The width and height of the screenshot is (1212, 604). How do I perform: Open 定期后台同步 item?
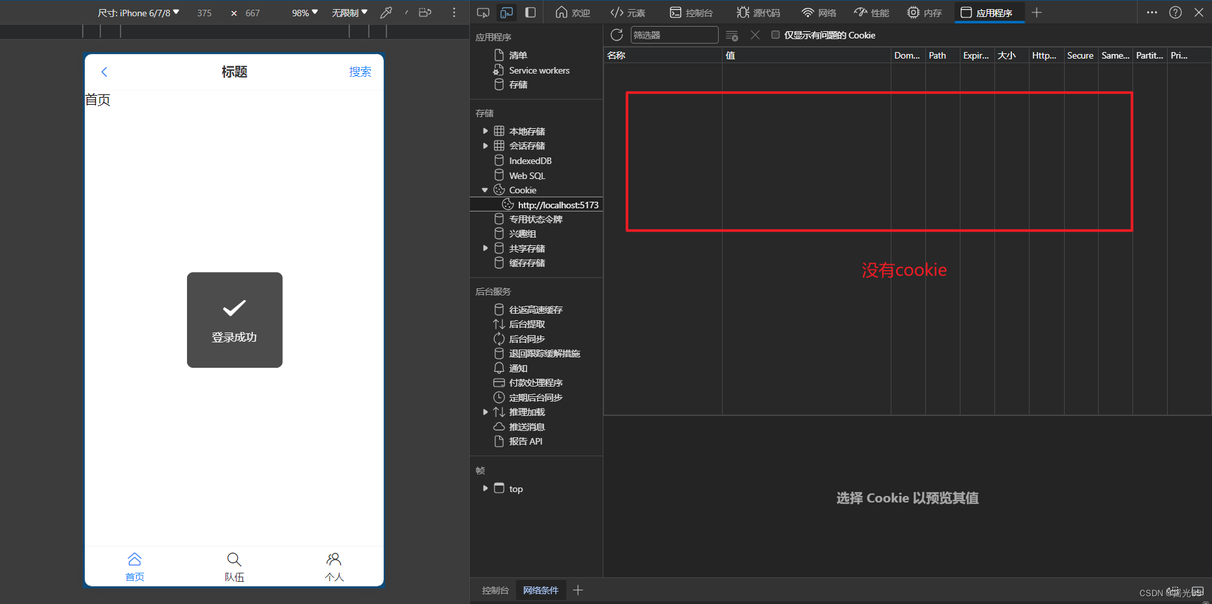[536, 398]
